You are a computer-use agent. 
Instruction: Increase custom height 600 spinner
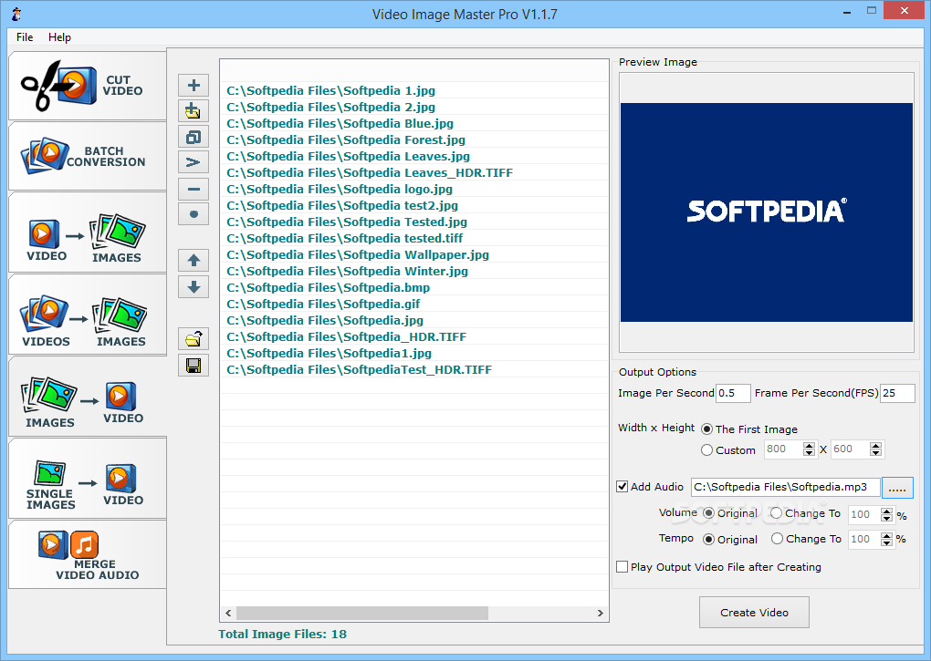[x=876, y=446]
